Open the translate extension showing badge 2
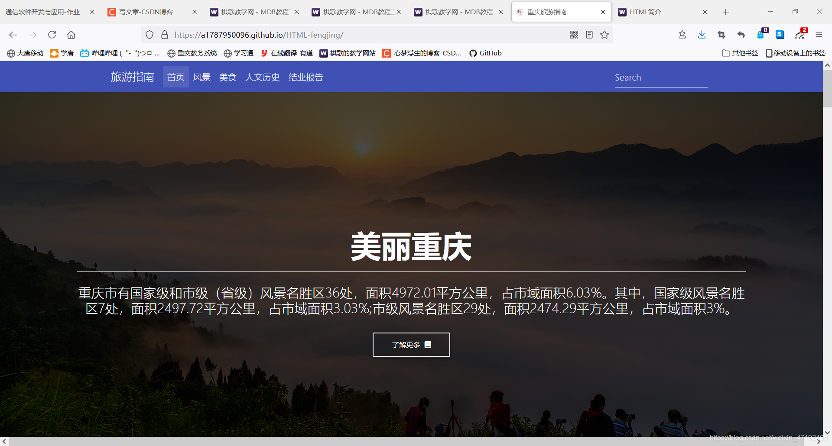Image resolution: width=832 pixels, height=446 pixels. click(x=800, y=35)
